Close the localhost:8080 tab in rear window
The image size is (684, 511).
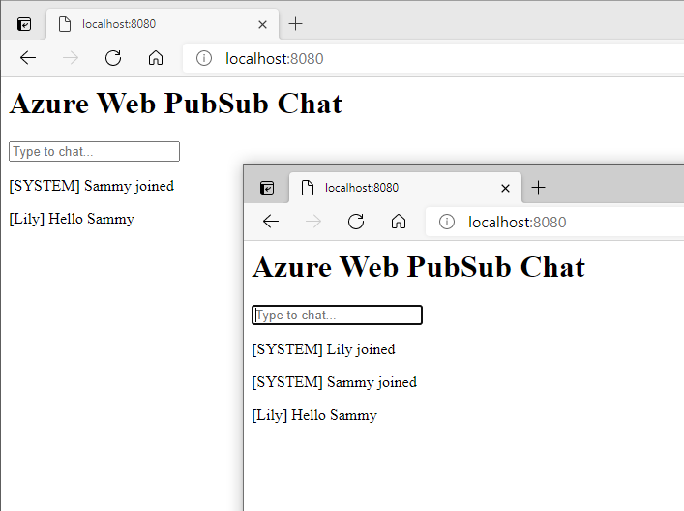[x=262, y=25]
